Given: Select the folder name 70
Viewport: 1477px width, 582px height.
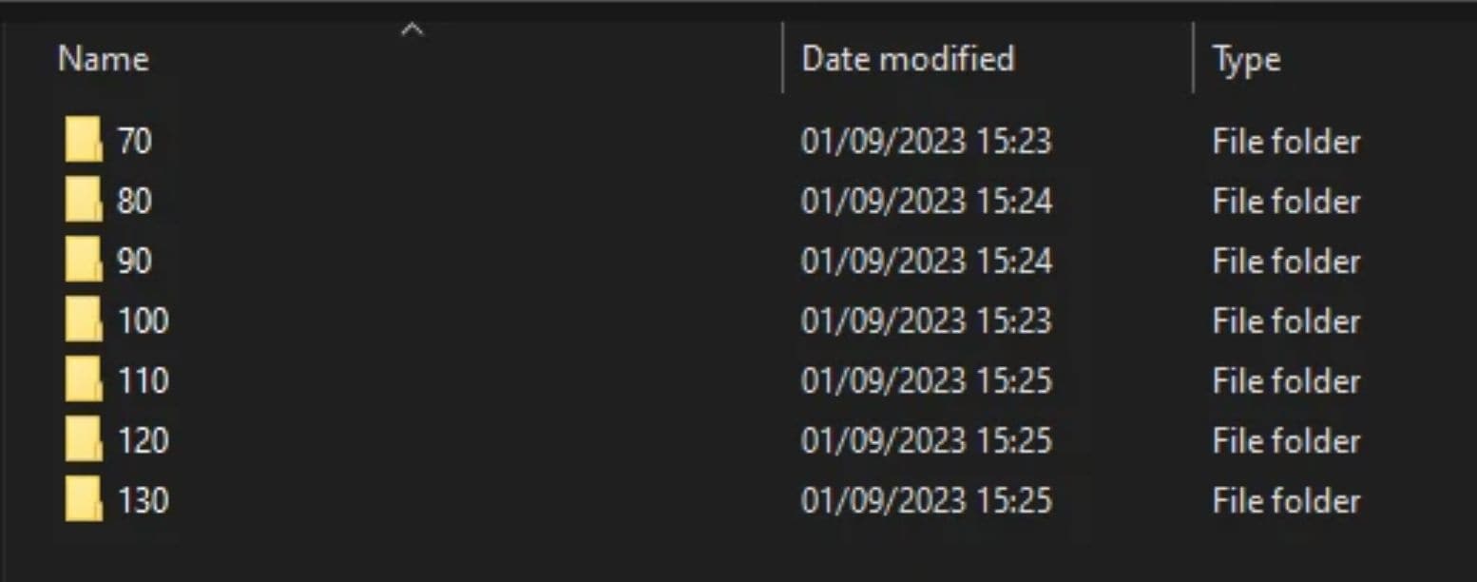Looking at the screenshot, I should pyautogui.click(x=134, y=142).
